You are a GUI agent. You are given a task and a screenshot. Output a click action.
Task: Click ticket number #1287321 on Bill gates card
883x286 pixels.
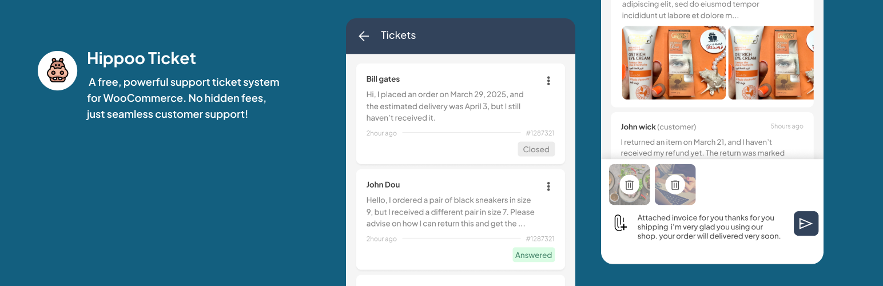[x=540, y=133]
